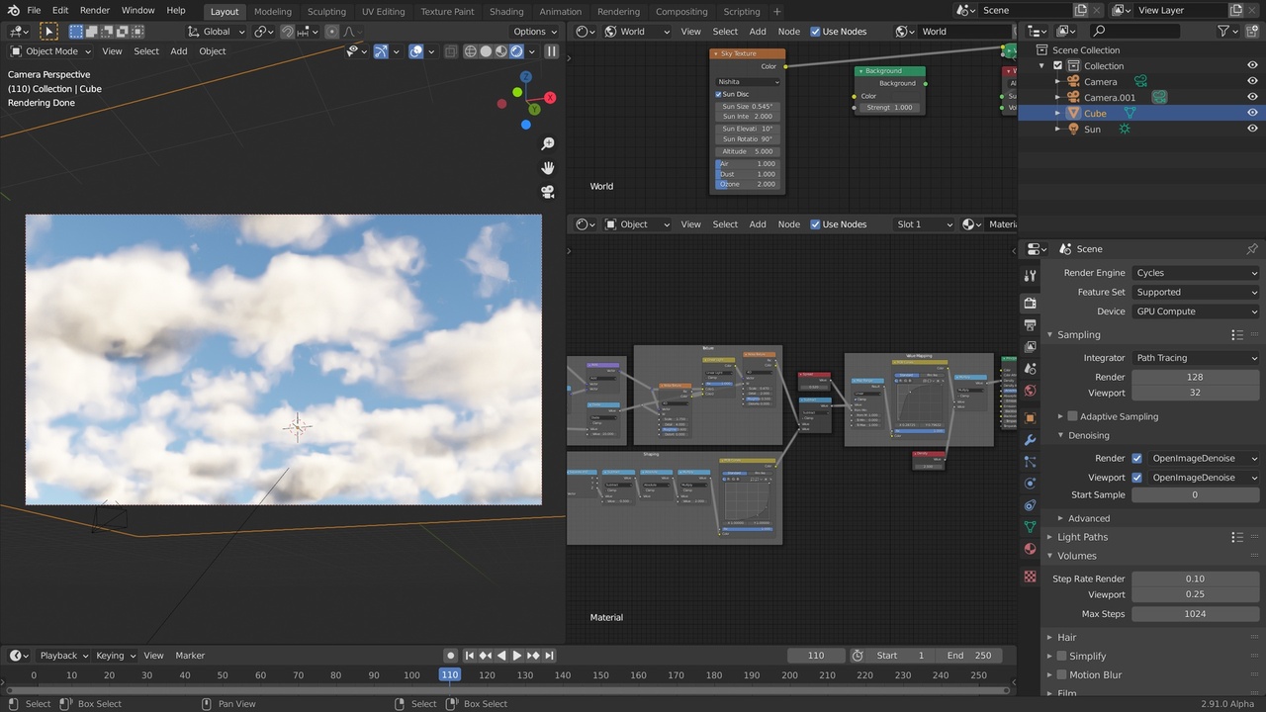Viewport: 1266px width, 712px height.
Task: Click the camera icon in the 3D viewport gizmo area
Action: point(548,192)
